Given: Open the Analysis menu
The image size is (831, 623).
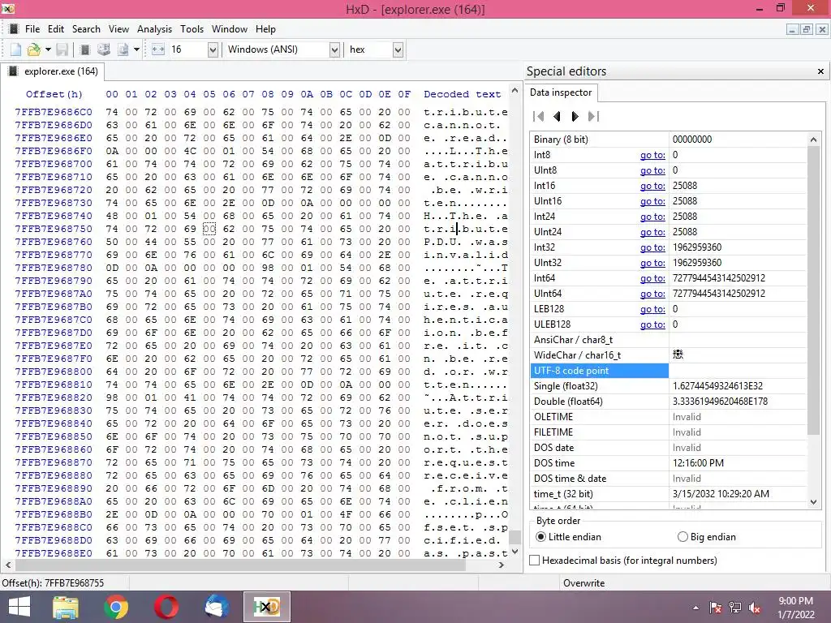Looking at the screenshot, I should coord(154,29).
